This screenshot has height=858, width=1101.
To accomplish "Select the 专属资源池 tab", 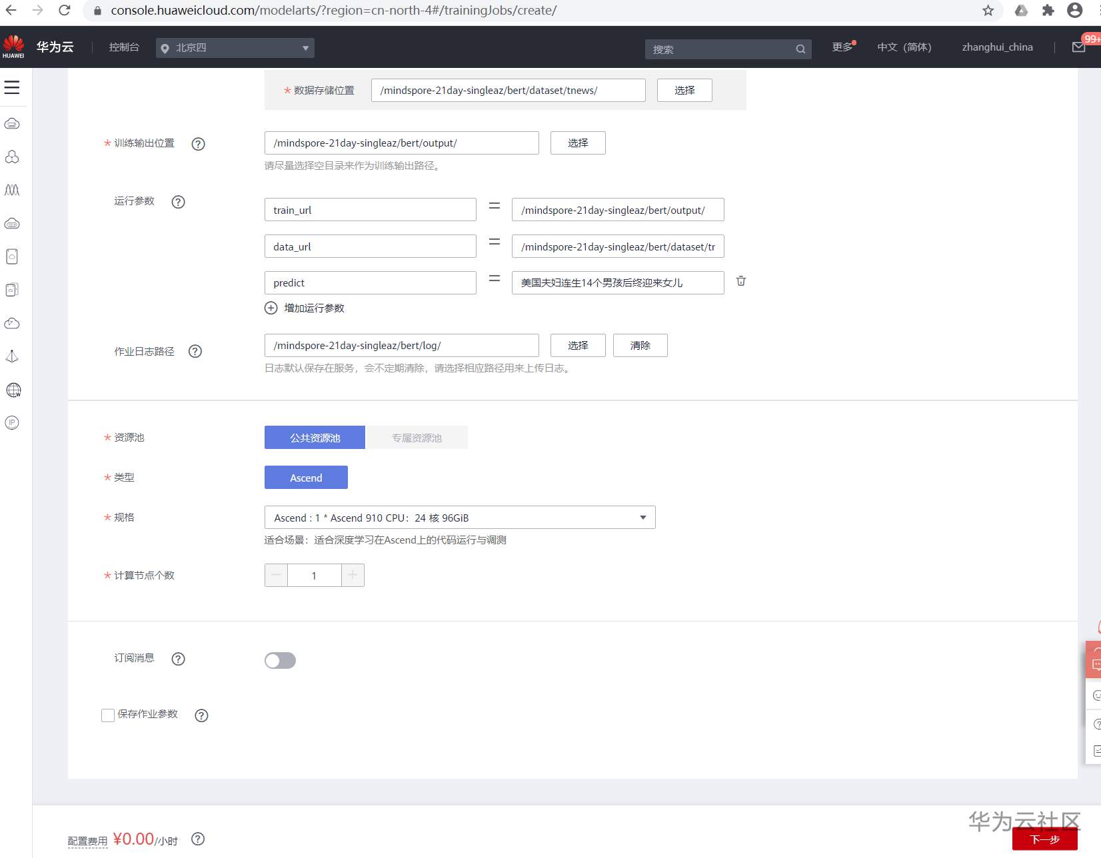I will (x=417, y=438).
